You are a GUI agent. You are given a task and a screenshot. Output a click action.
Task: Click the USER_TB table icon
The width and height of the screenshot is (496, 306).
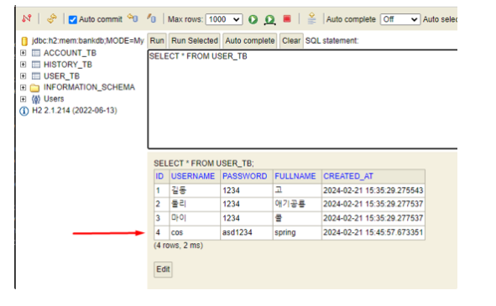click(36, 75)
